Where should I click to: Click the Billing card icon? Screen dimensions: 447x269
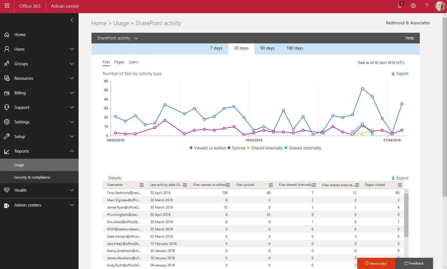(7, 93)
